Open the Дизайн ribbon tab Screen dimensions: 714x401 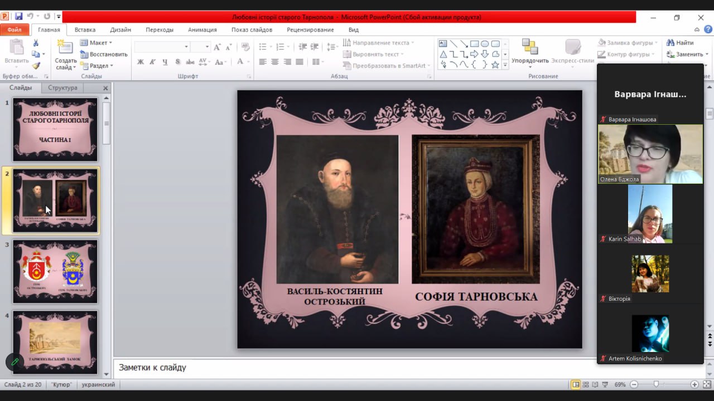tap(120, 30)
